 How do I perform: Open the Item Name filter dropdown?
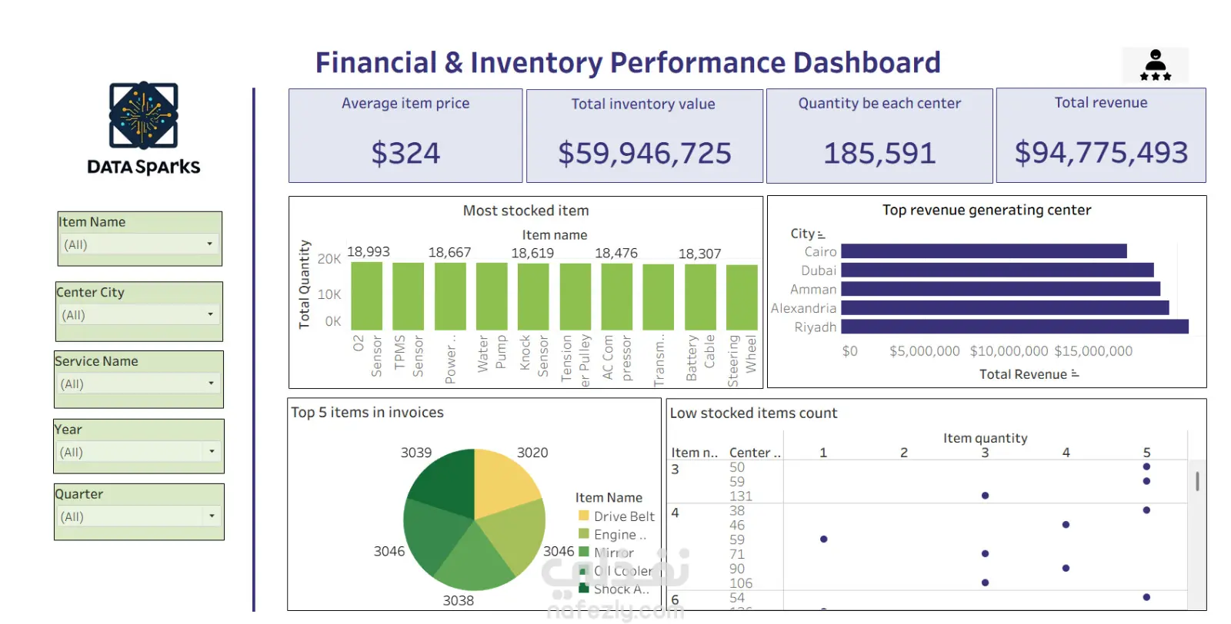[209, 244]
